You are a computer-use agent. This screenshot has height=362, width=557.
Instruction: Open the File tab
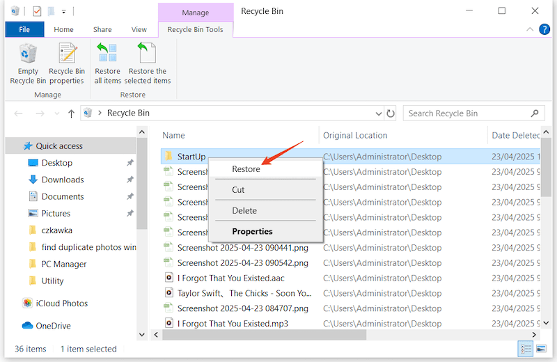(24, 29)
